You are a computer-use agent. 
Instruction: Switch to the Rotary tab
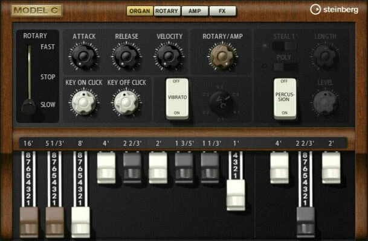pos(167,11)
